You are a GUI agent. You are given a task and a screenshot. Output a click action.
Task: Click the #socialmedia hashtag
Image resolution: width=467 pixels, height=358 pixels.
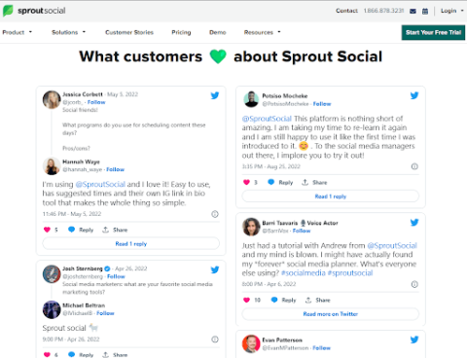[x=304, y=273]
